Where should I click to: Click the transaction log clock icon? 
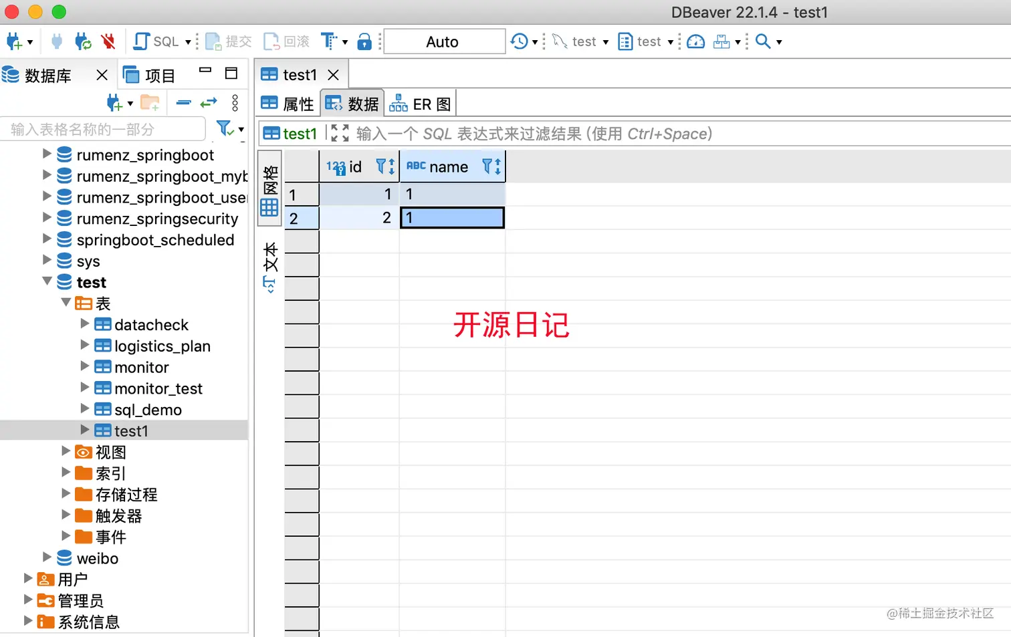[x=520, y=41]
